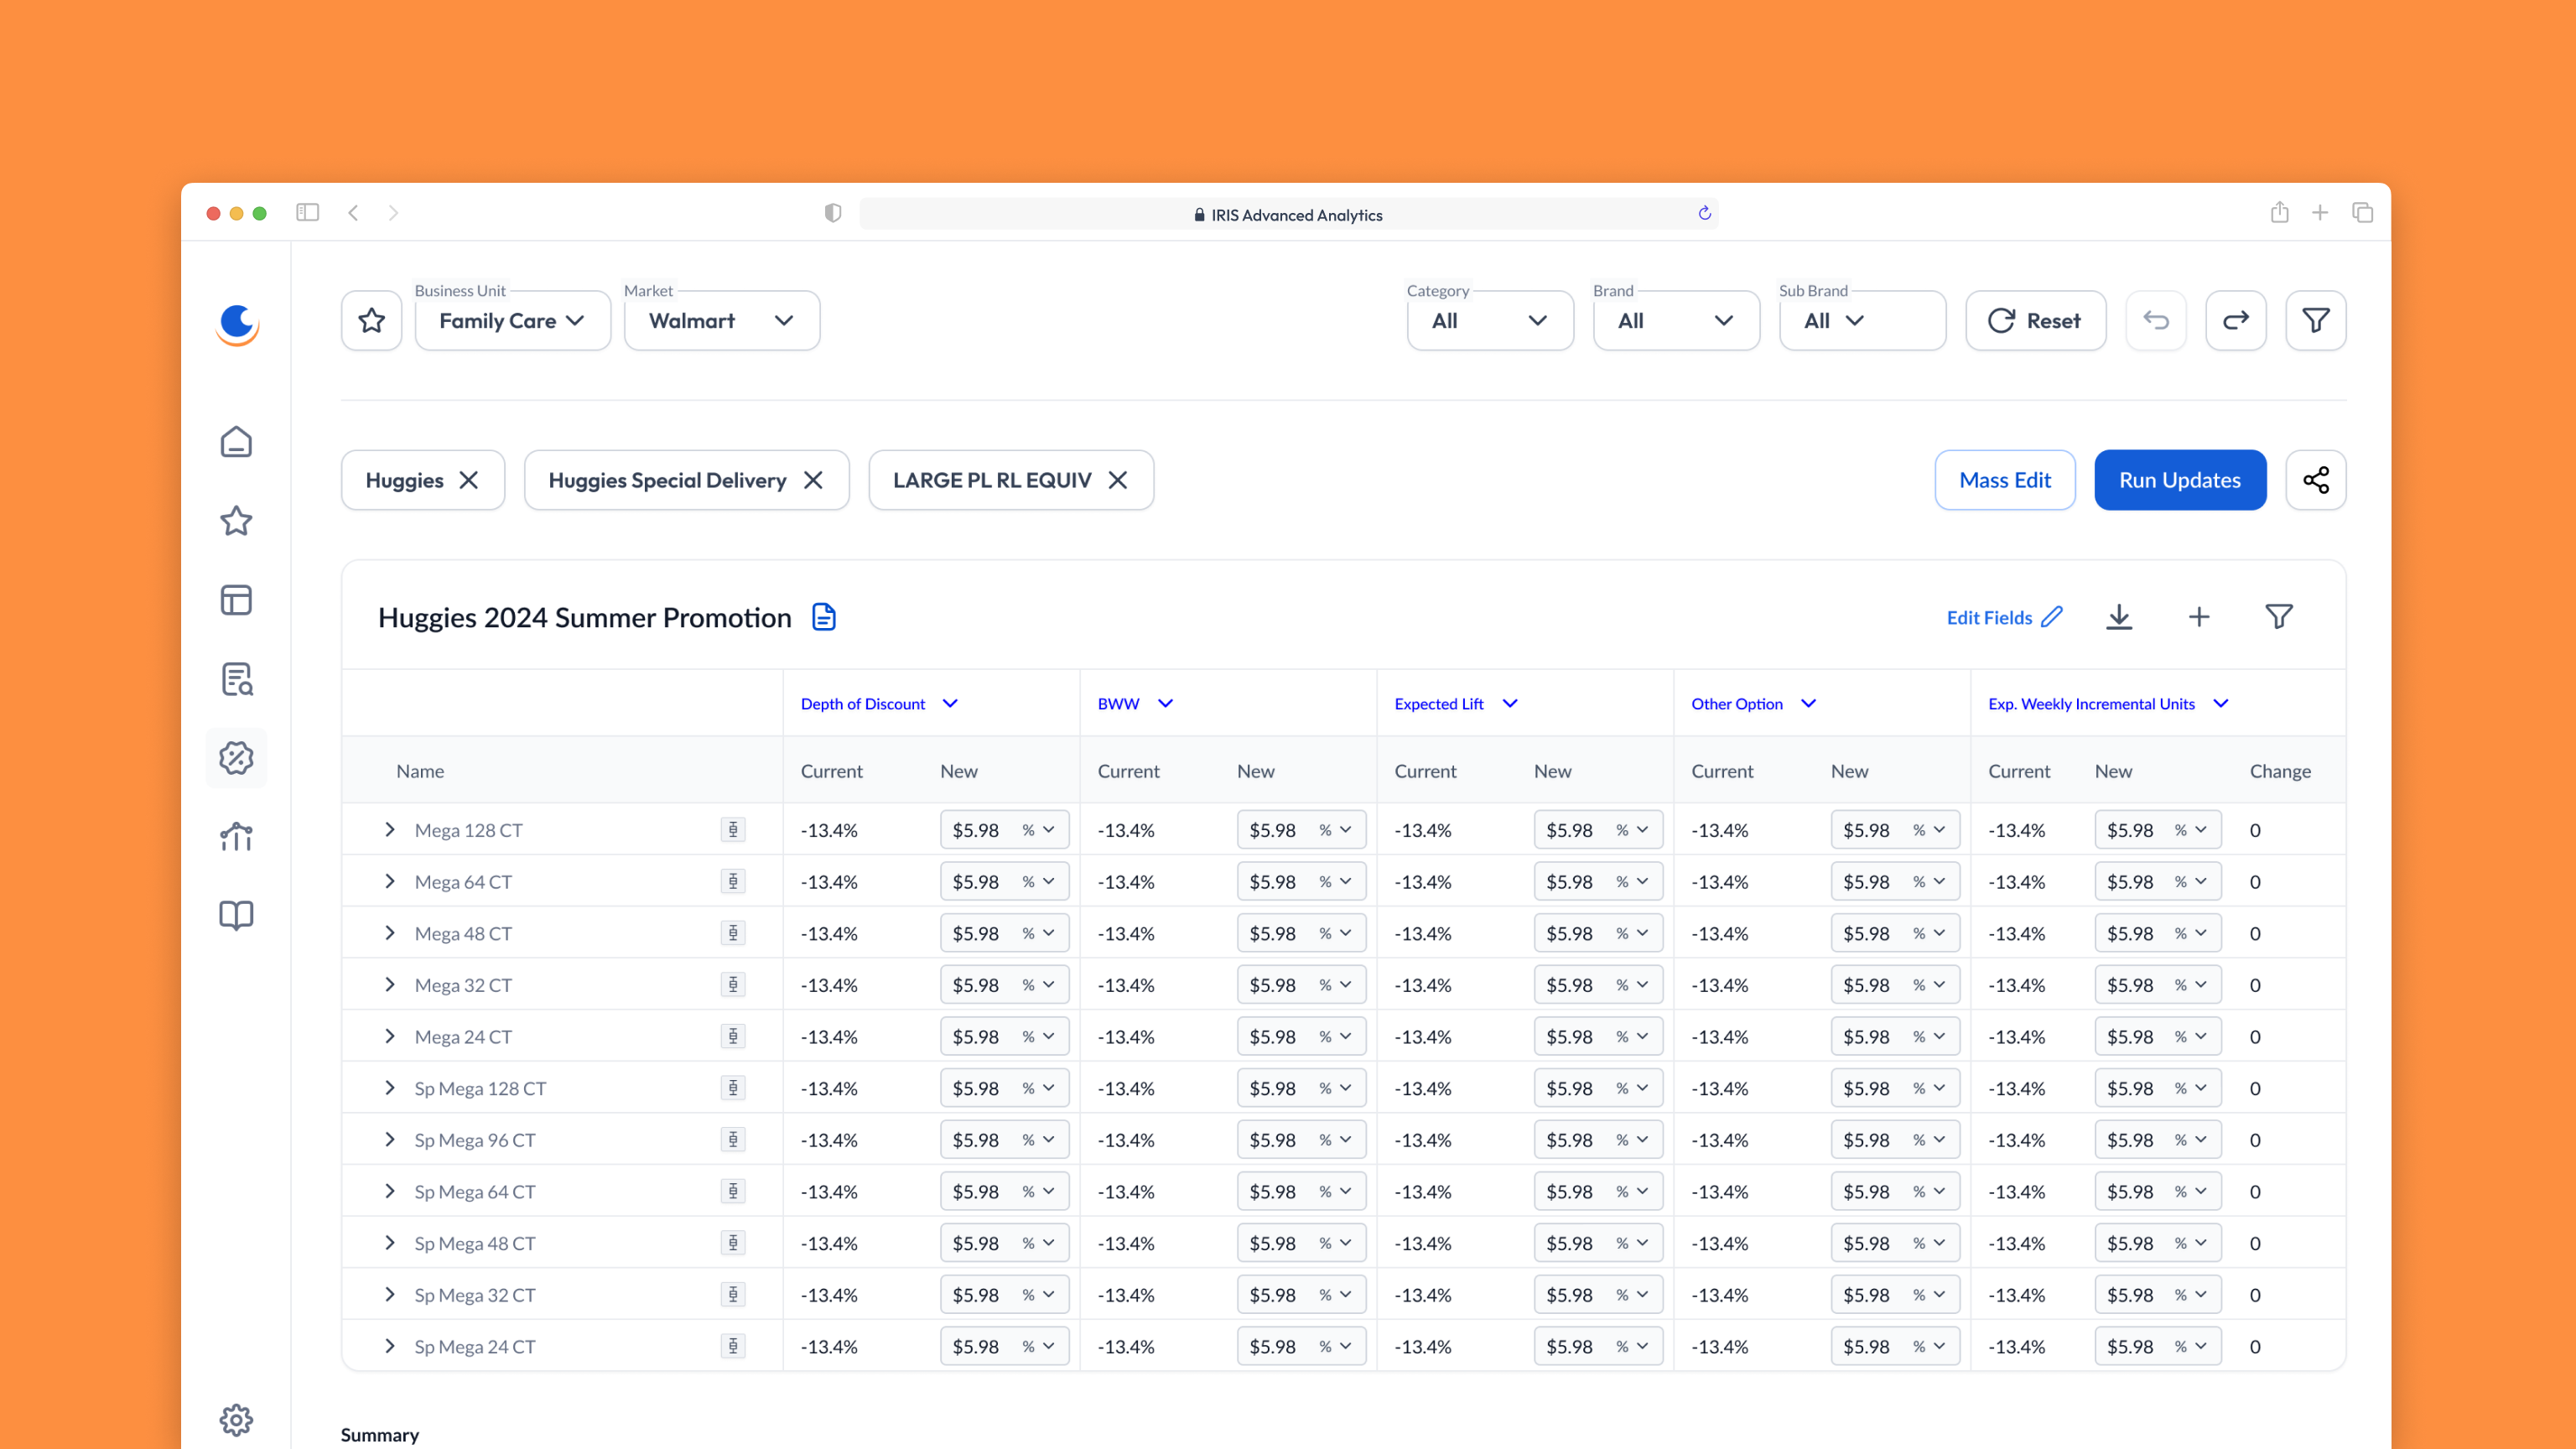Open the Market Walmart dropdown

pyautogui.click(x=721, y=321)
